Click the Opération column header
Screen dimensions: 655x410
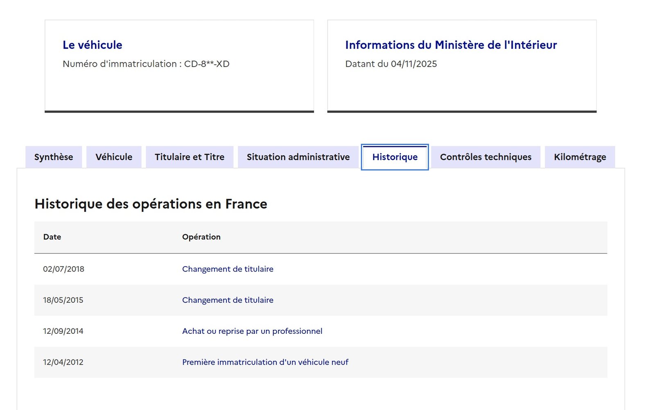coord(201,237)
